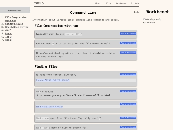Click the locate "$PWD*/<FILE GLOB>" code block
The height and width of the screenshot is (130, 173).
click(86, 80)
